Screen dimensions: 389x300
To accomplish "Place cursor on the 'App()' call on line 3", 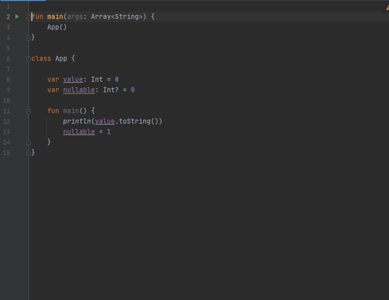I will pos(57,27).
